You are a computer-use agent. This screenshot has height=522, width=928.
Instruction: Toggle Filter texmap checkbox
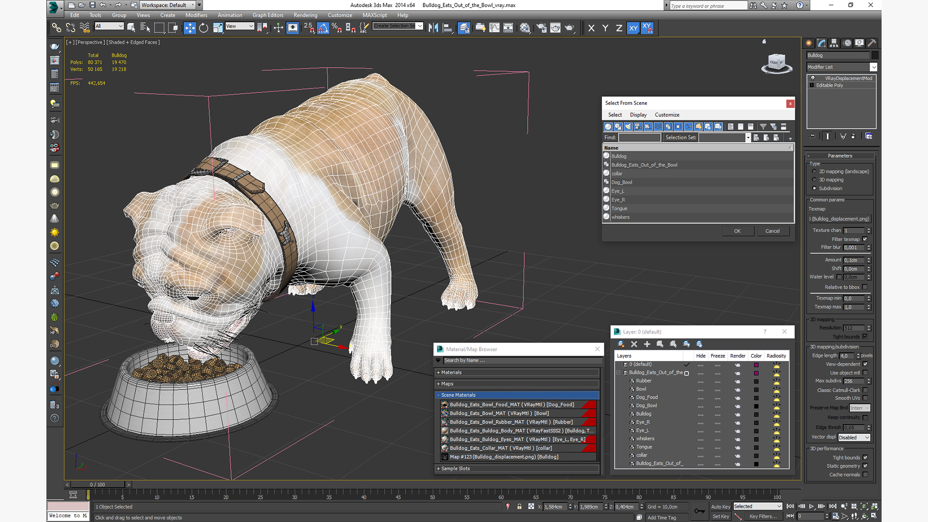(865, 239)
